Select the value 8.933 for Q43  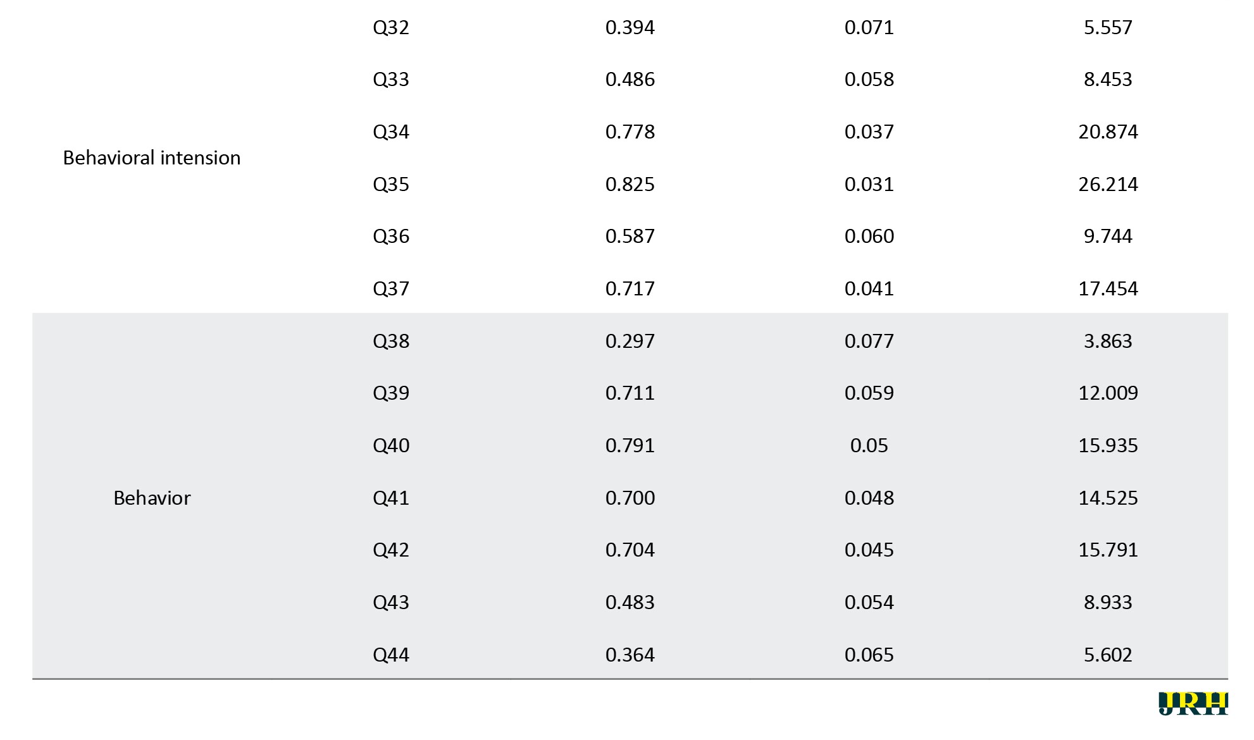1108,602
